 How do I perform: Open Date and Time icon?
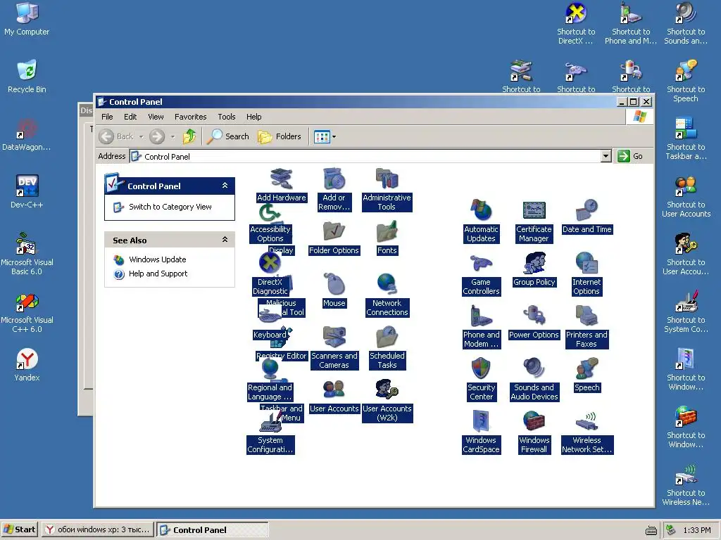tap(587, 211)
